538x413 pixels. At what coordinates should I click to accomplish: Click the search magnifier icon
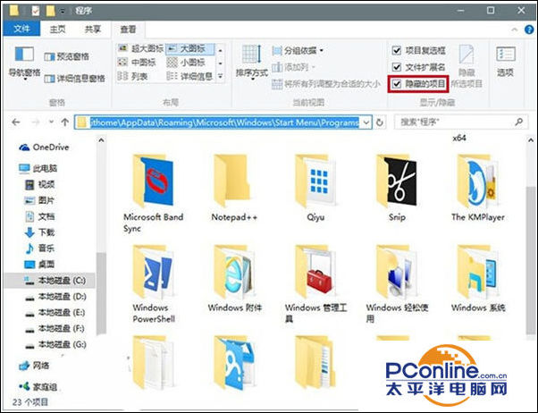click(519, 122)
